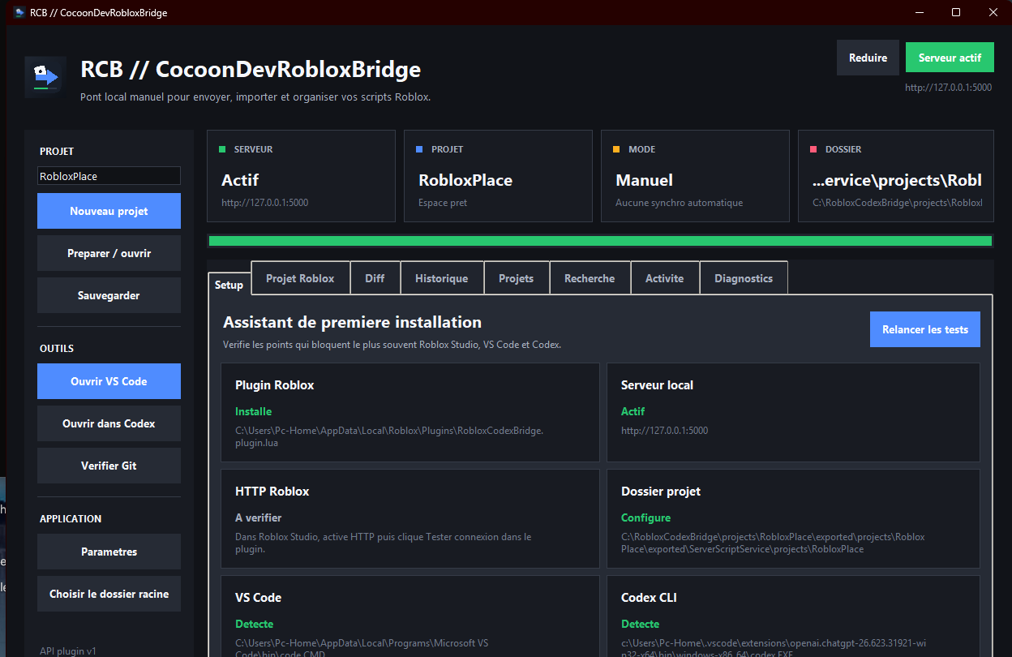Click the green progress bar
This screenshot has width=1012, height=657.
[x=600, y=241]
